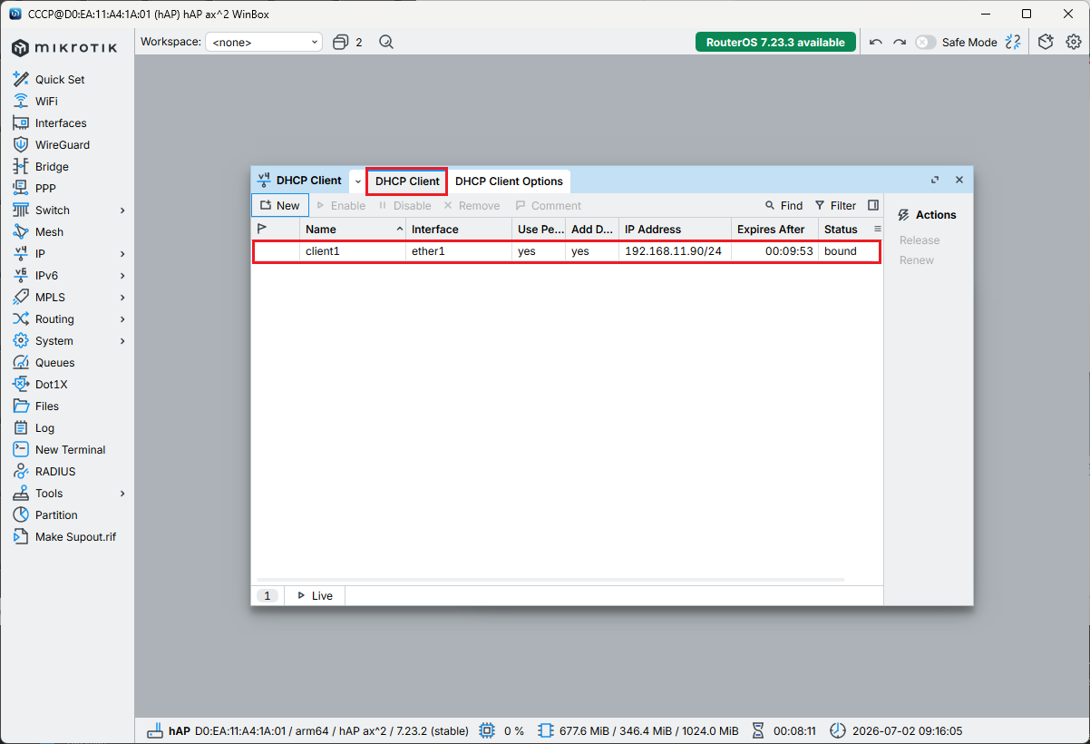Expand the System submenu
This screenshot has height=744, width=1090.
[122, 340]
